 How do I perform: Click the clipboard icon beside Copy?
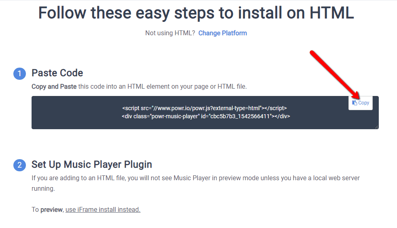click(x=355, y=103)
